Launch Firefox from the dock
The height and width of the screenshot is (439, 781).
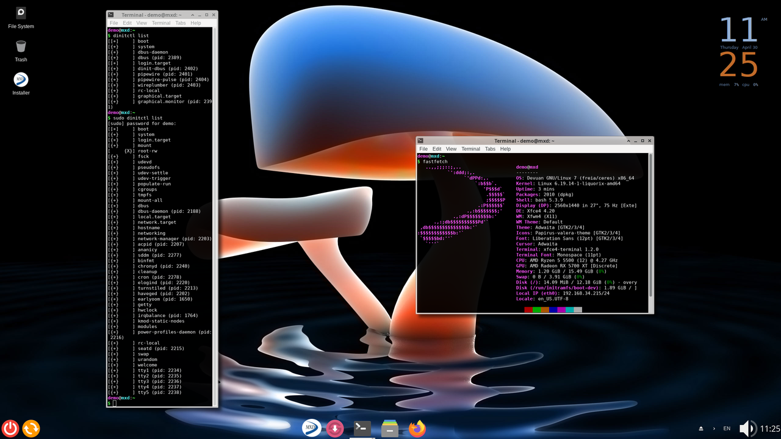(x=417, y=429)
